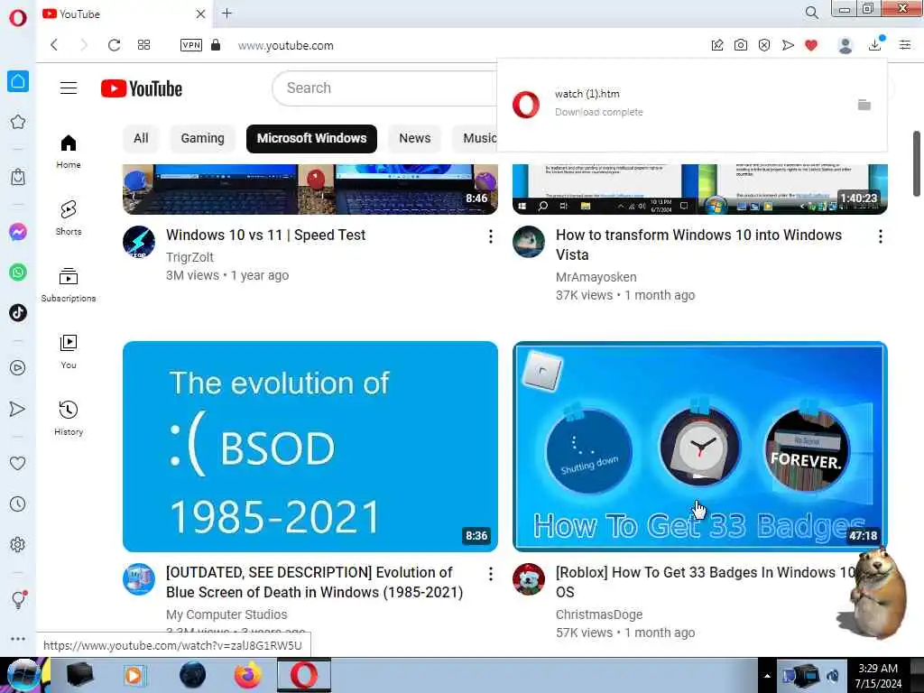View site security padlock info
The image size is (924, 693).
[x=216, y=45]
